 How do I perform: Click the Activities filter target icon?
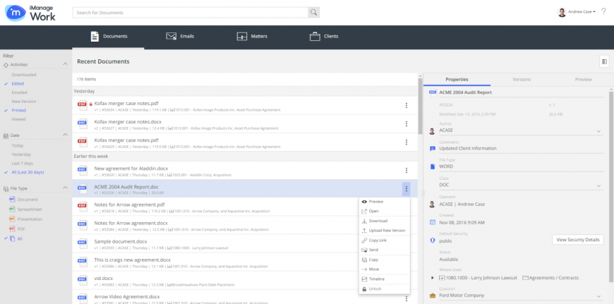click(x=6, y=65)
